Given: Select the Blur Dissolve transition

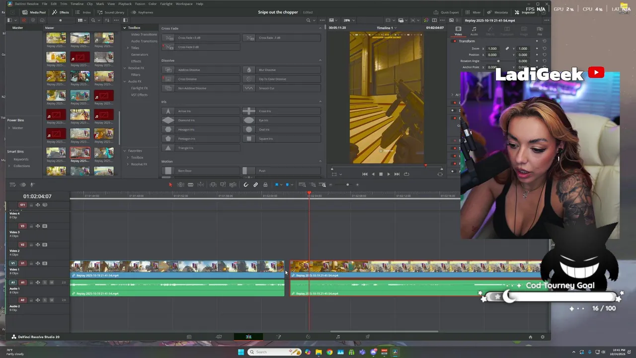Looking at the screenshot, I should click(281, 70).
